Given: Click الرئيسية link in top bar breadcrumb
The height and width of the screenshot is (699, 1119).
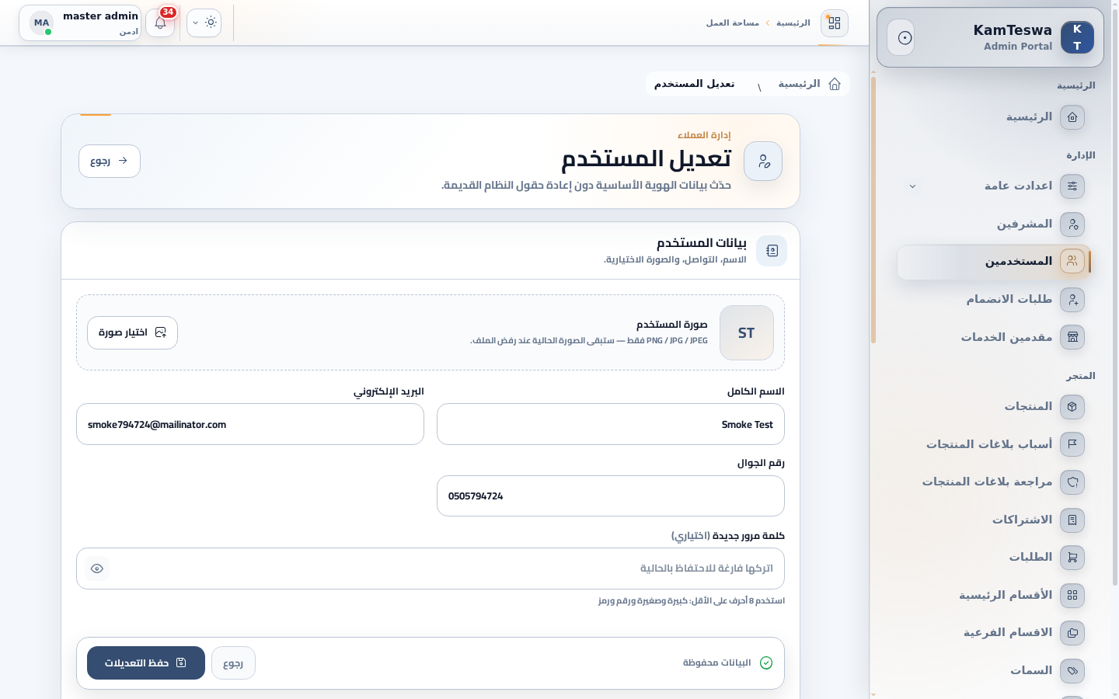Looking at the screenshot, I should click(x=793, y=23).
